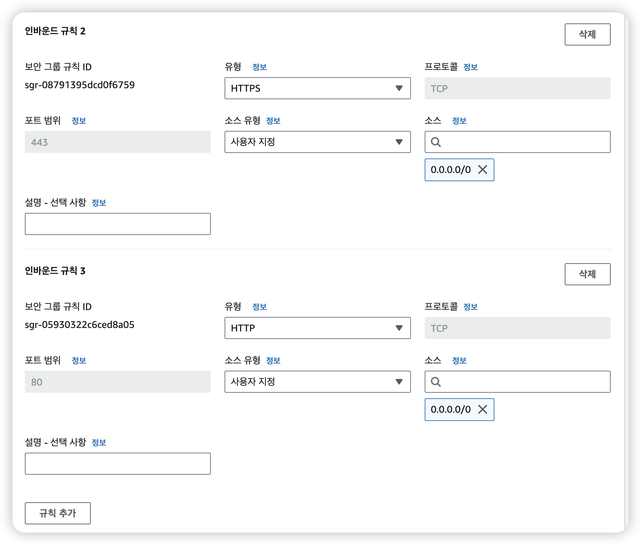Viewport: 641px width, 545px height.
Task: Focus the rule 3 description input field
Action: (x=118, y=464)
